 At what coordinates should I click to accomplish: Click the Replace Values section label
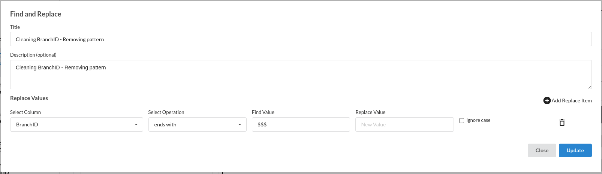tap(29, 98)
